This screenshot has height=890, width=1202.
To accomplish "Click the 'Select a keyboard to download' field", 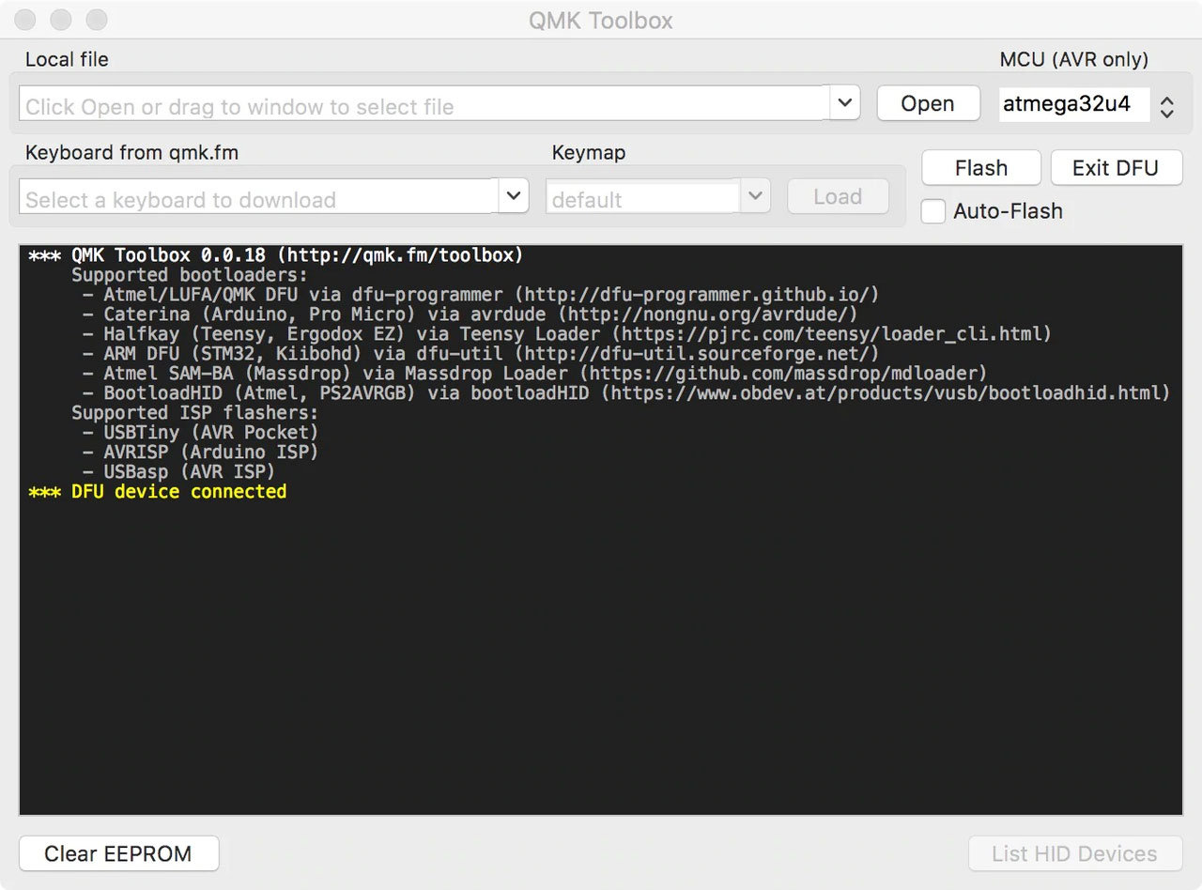I will [258, 198].
